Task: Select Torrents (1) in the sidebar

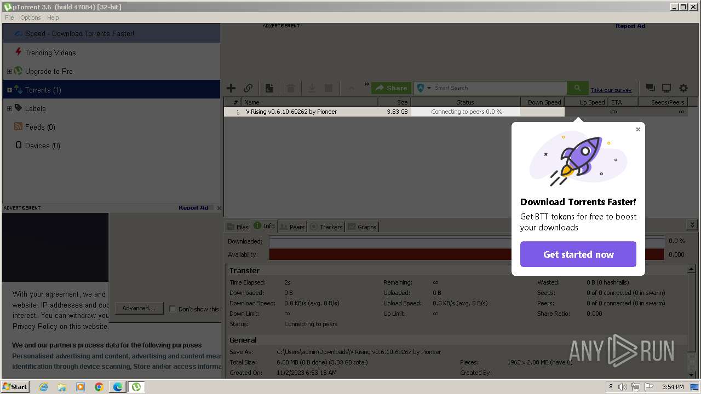Action: [x=112, y=90]
